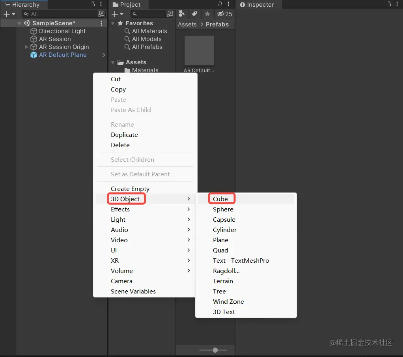This screenshot has width=403, height=357.
Task: Search by Type in Project
Action: pos(182,14)
